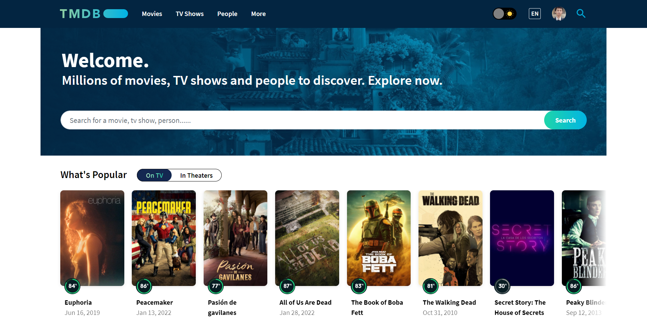The height and width of the screenshot is (319, 647).
Task: Open the Movies menu
Action: coord(152,14)
